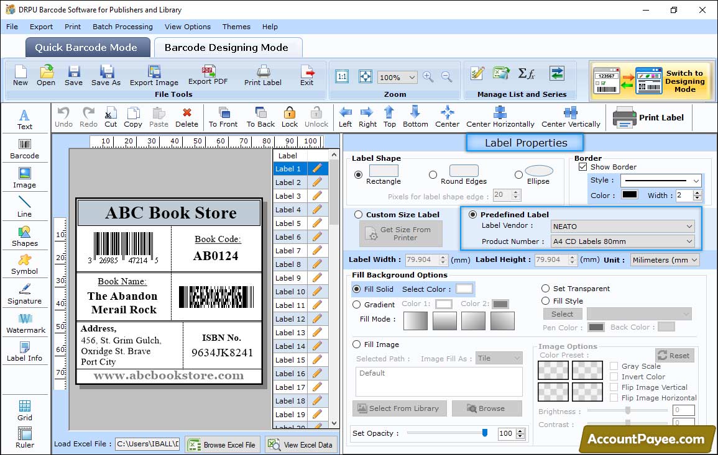Open Label Vendor dropdown
Viewport: 718px width, 455px height.
click(689, 227)
